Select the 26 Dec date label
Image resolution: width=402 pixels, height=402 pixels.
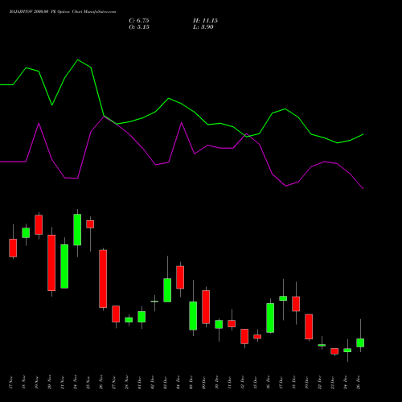pyautogui.click(x=359, y=383)
